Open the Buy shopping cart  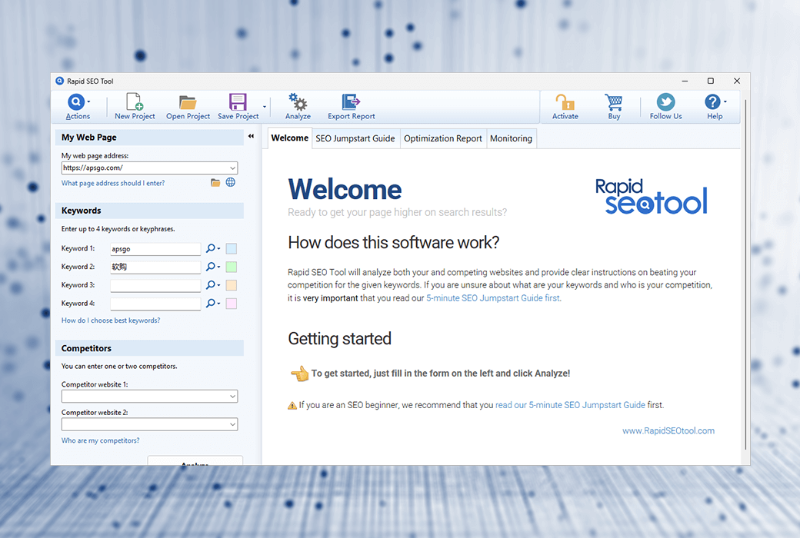[x=614, y=102]
